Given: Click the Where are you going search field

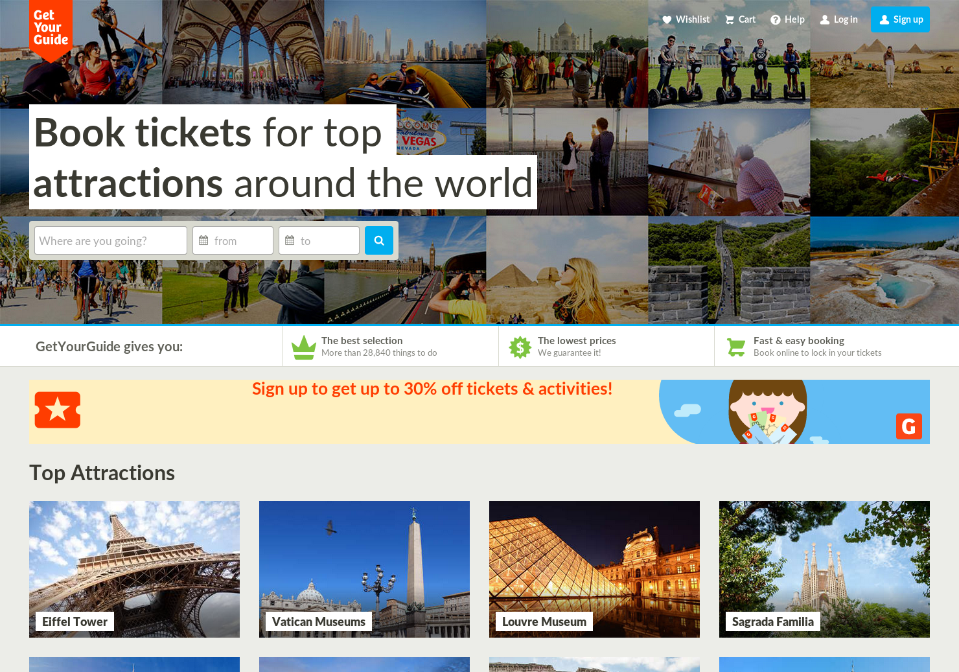Looking at the screenshot, I should tap(110, 240).
